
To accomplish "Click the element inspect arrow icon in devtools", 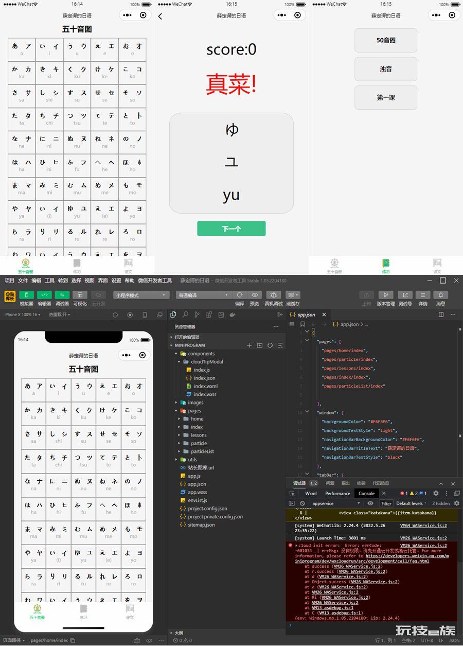I will (292, 493).
